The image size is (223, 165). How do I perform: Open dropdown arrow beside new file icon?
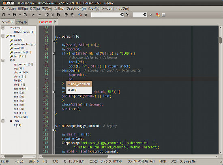pyautogui.click(x=9, y=15)
